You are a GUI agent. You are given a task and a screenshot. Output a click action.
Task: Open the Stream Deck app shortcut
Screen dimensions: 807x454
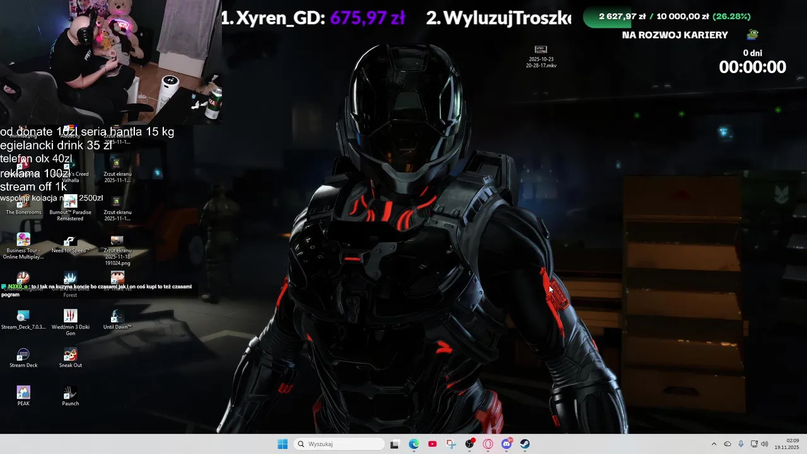[x=23, y=358]
